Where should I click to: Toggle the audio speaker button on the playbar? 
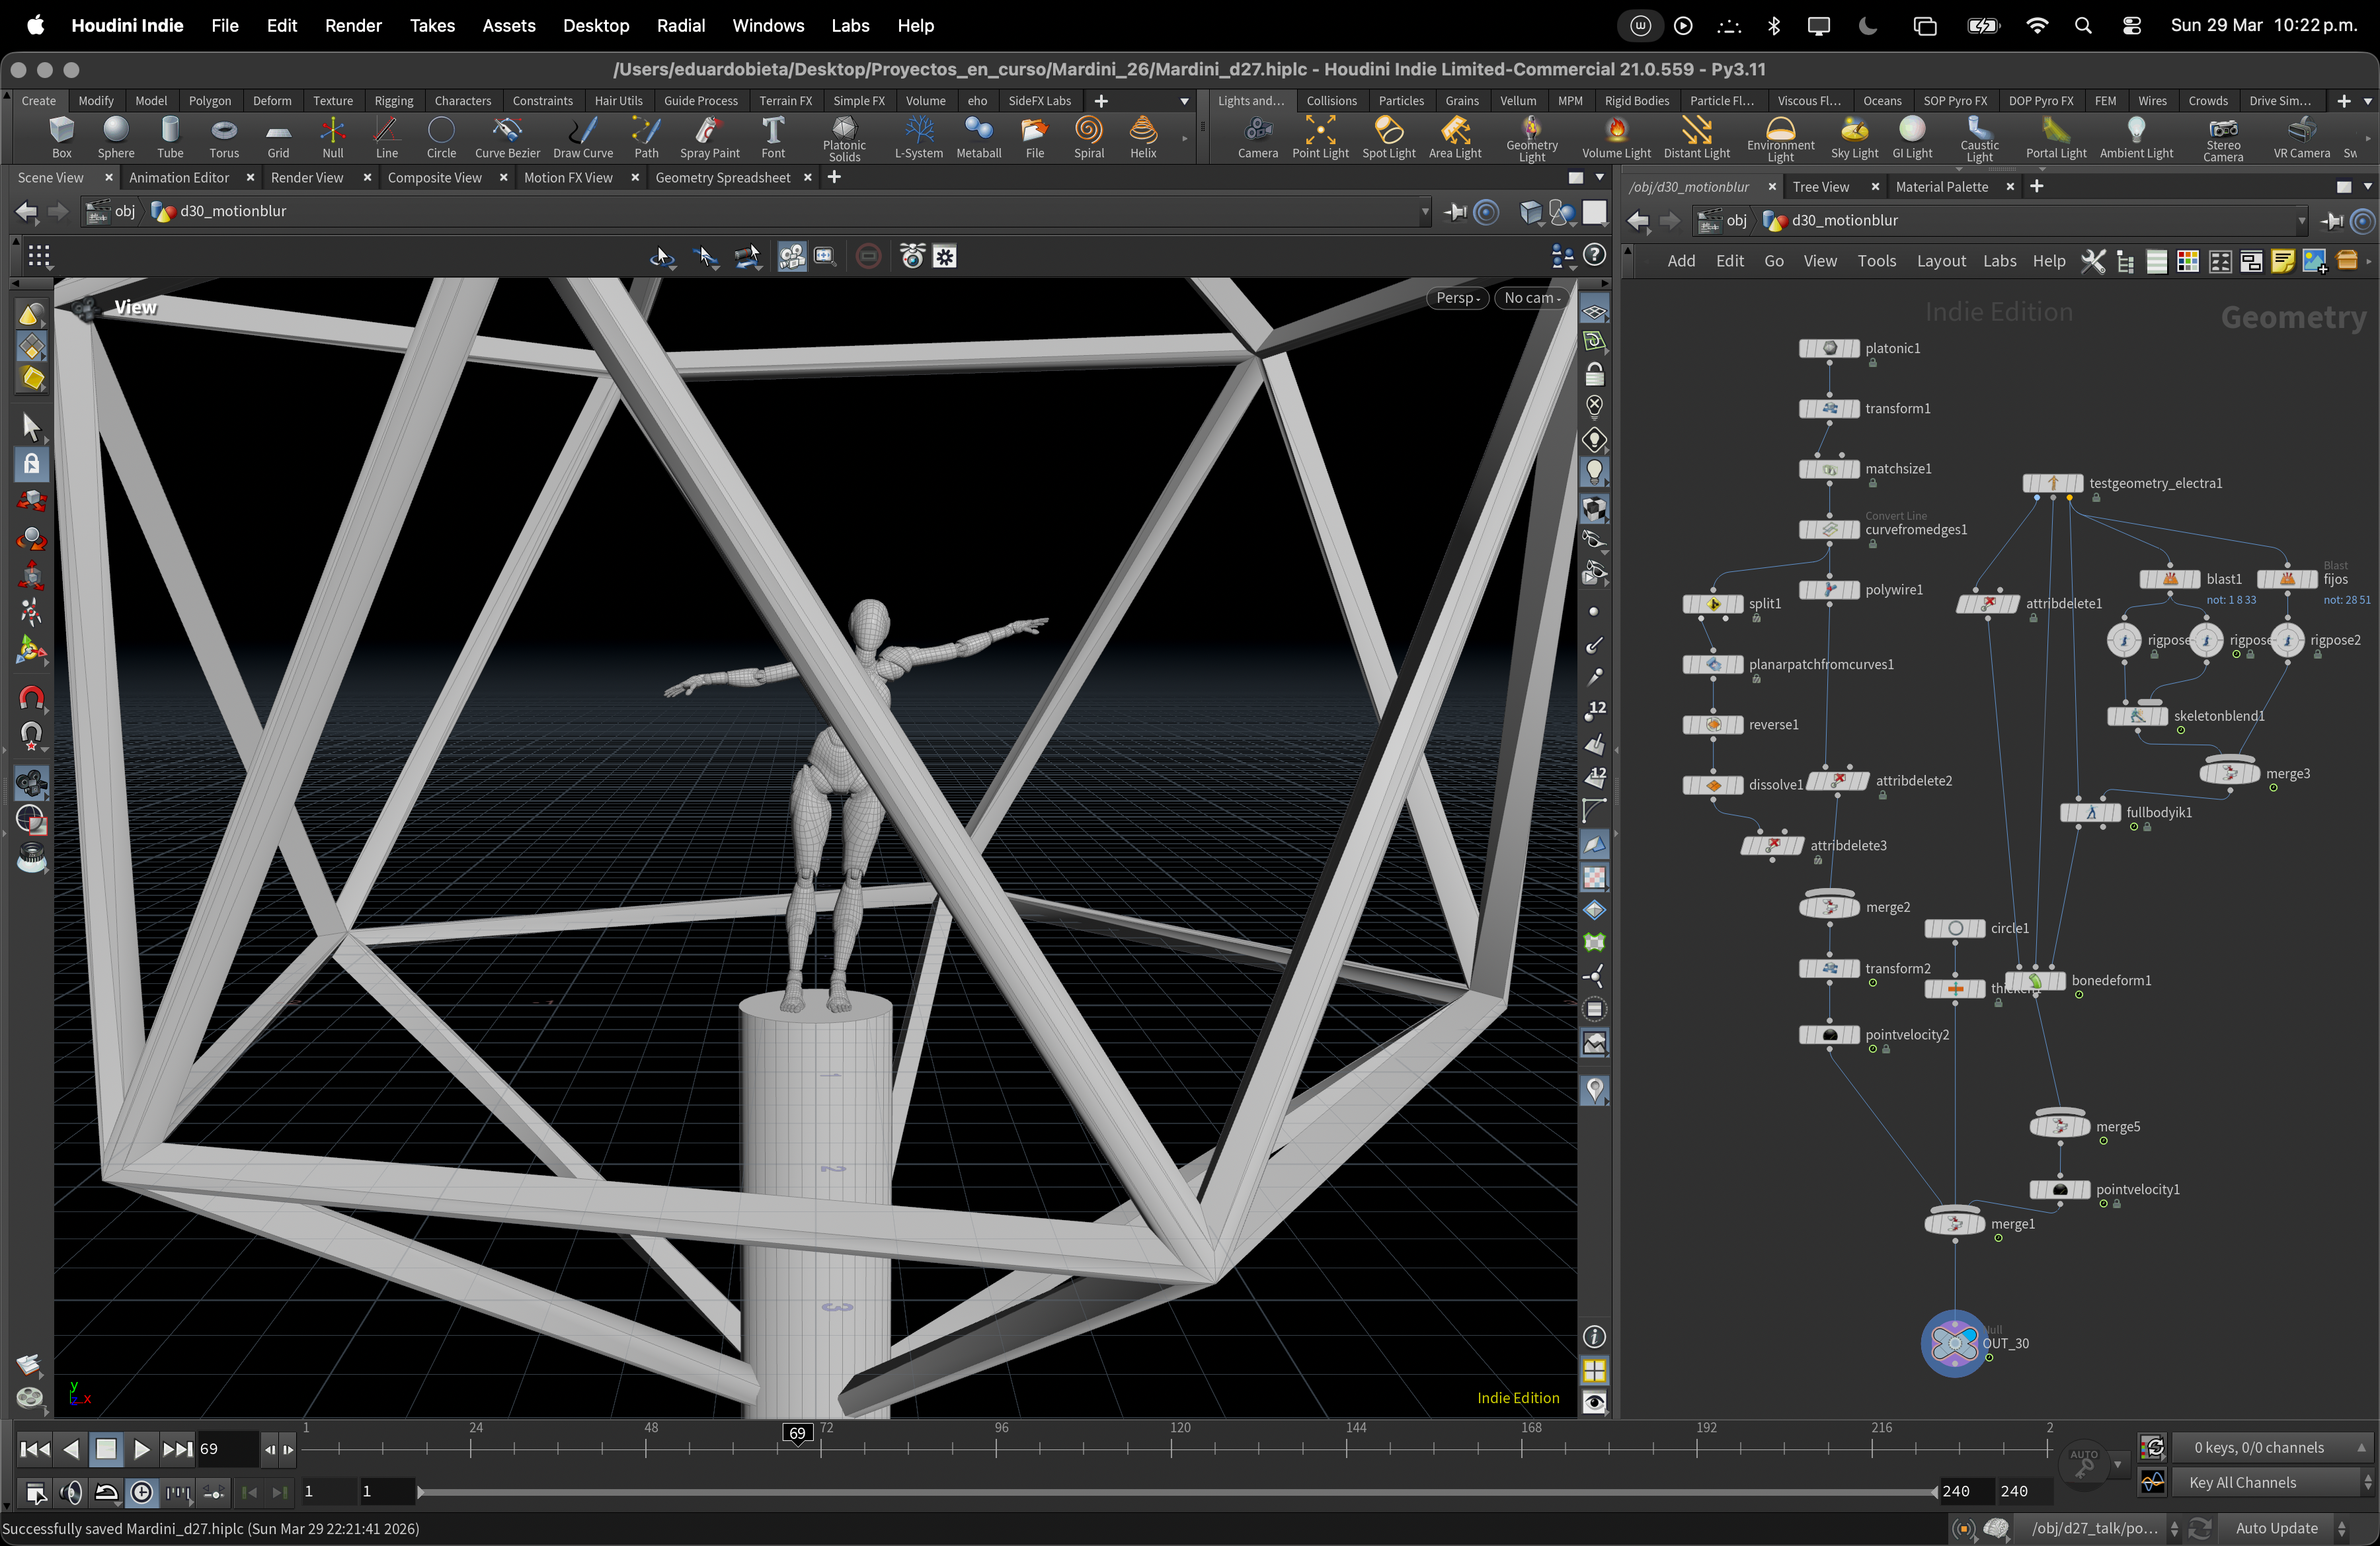(x=71, y=1493)
